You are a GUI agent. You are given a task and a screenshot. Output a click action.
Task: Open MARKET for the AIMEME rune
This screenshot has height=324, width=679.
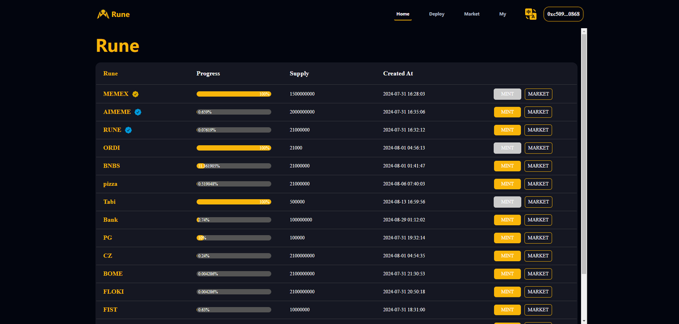pos(539,112)
